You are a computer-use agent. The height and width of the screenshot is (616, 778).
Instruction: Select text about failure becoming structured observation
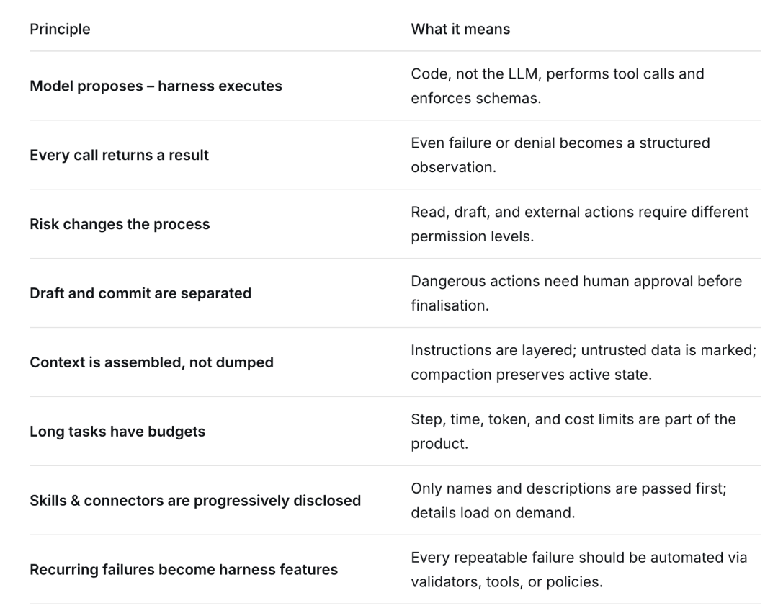(560, 155)
